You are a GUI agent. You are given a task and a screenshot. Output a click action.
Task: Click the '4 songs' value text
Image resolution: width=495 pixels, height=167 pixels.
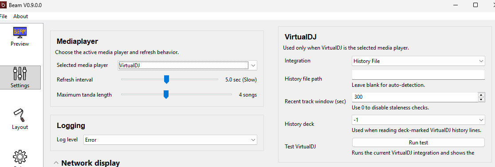click(x=248, y=95)
